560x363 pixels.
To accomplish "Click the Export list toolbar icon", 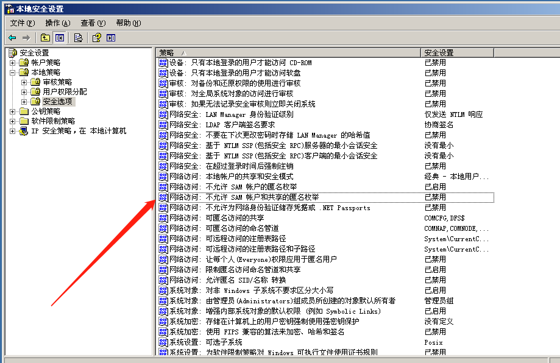I will point(78,37).
